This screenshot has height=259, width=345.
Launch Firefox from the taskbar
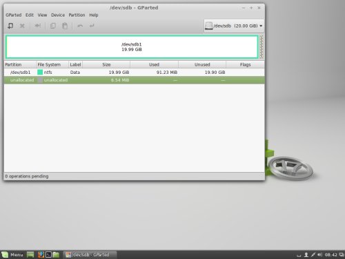tap(41, 255)
